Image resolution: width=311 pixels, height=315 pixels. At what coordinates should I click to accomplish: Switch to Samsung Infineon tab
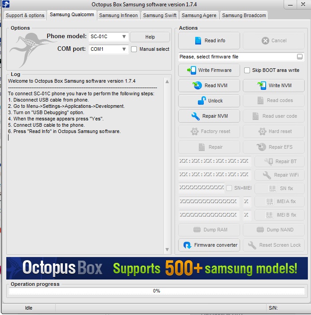point(118,15)
